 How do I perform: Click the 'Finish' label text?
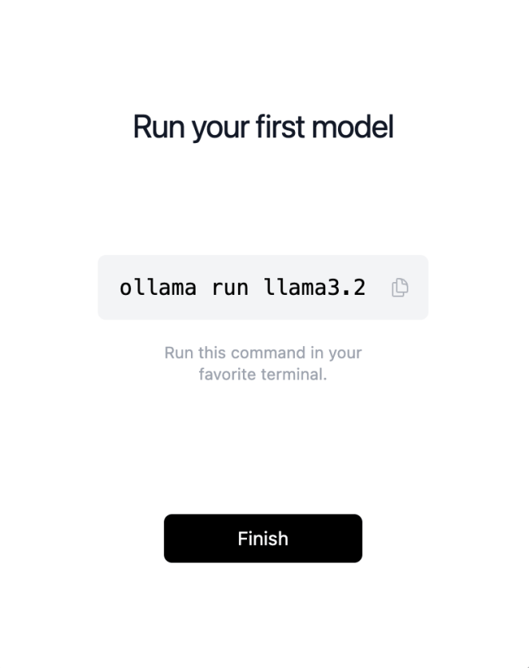[263, 539]
